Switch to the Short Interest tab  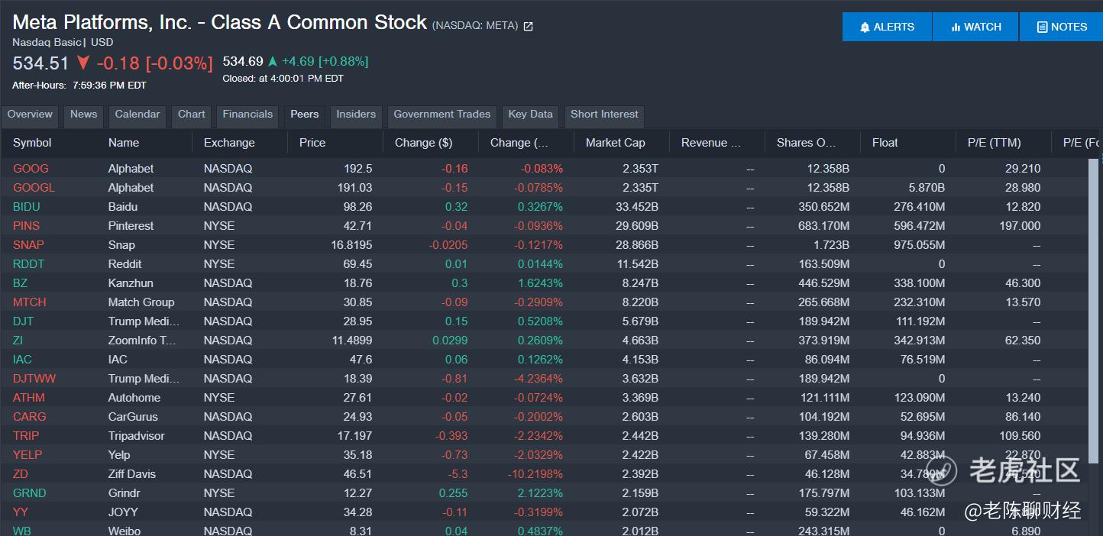tap(604, 115)
